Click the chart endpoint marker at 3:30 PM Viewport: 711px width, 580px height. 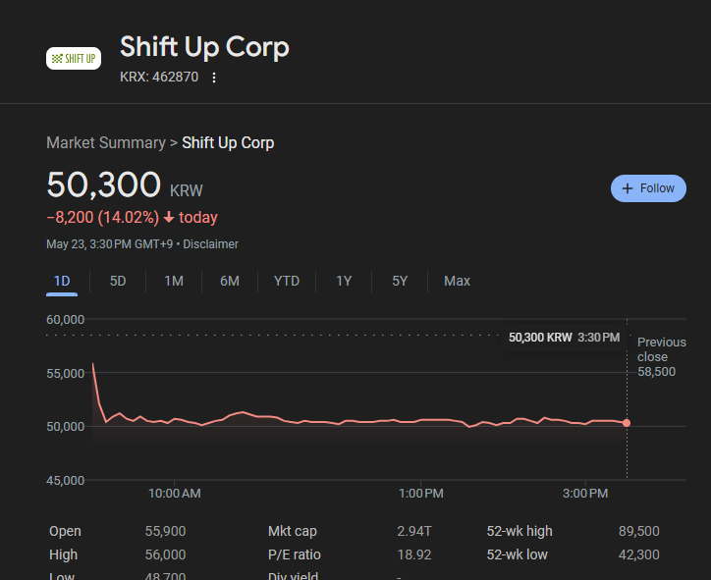pos(627,423)
